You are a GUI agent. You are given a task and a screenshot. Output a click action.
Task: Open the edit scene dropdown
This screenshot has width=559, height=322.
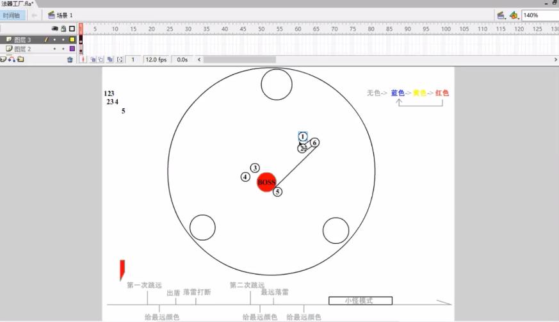pyautogui.click(x=501, y=15)
